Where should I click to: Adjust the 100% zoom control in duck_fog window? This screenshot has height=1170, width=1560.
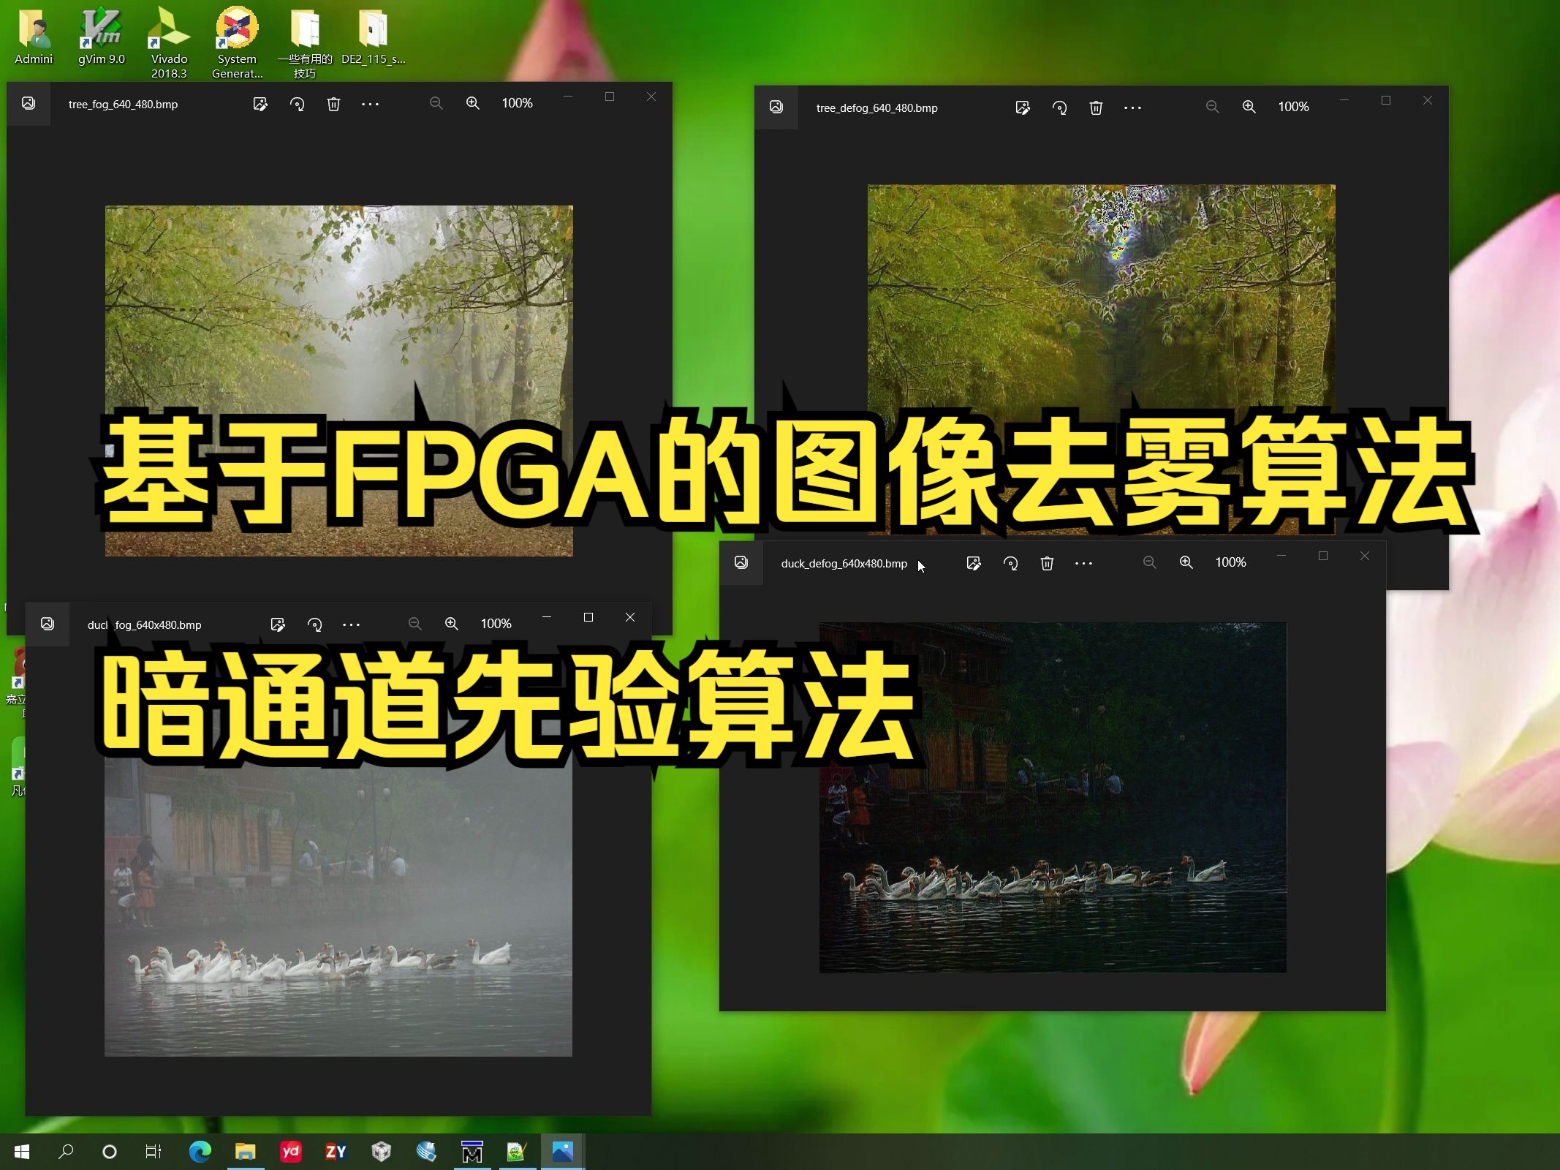(x=495, y=624)
